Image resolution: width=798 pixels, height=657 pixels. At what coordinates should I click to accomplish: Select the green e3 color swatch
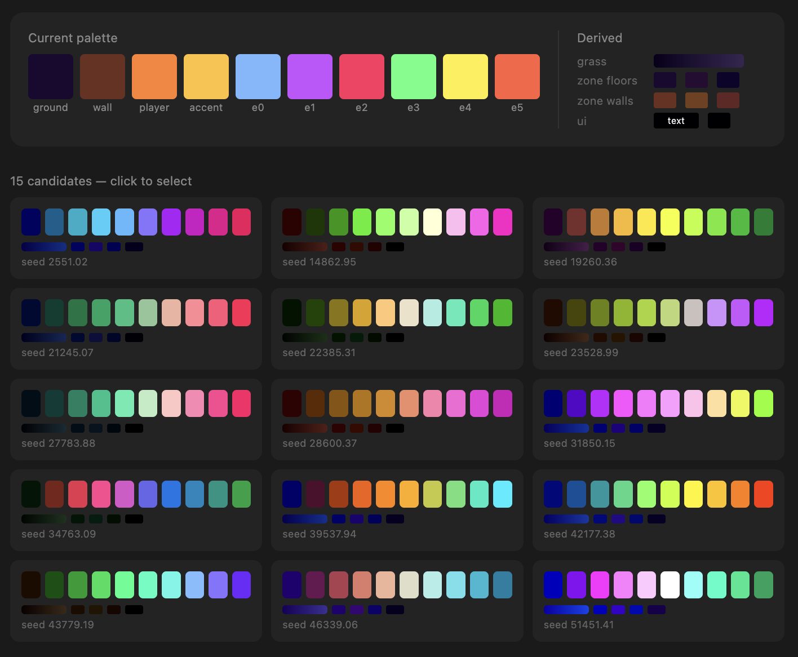pos(414,77)
